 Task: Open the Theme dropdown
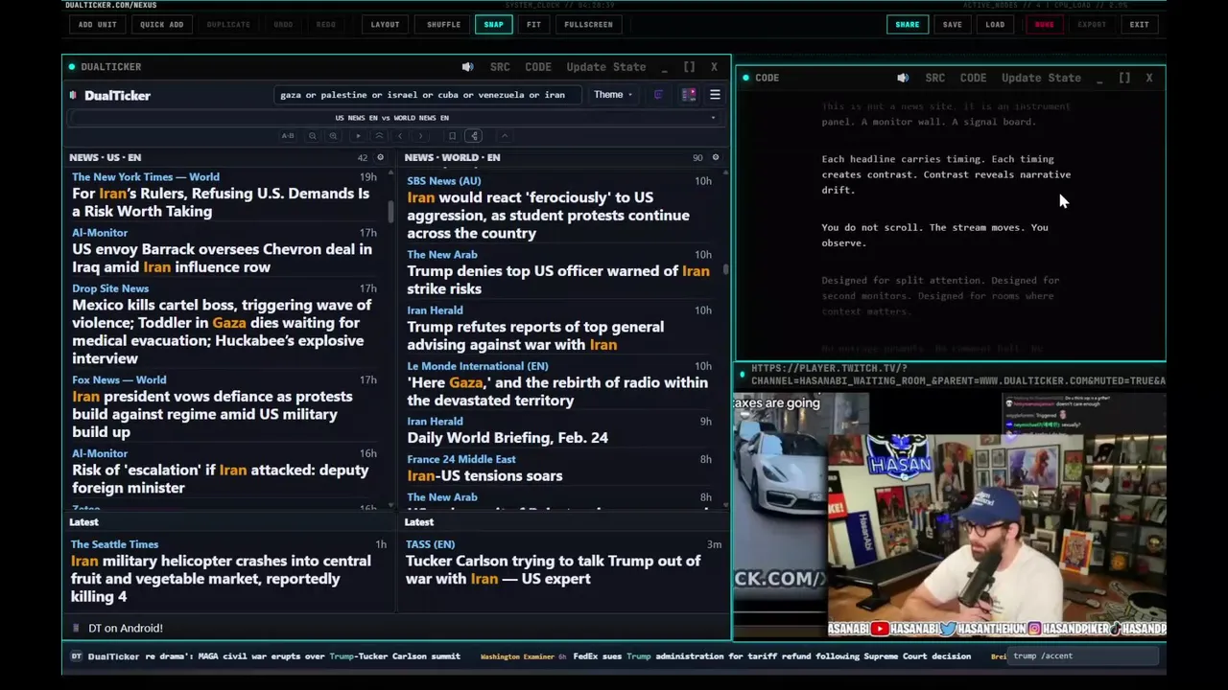[x=612, y=95]
